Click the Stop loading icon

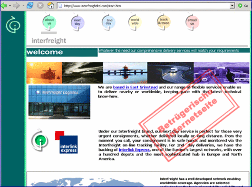pos(40,6)
